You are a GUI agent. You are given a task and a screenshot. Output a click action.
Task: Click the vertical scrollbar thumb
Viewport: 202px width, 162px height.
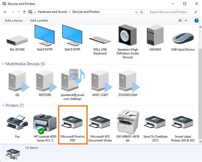tap(200, 94)
